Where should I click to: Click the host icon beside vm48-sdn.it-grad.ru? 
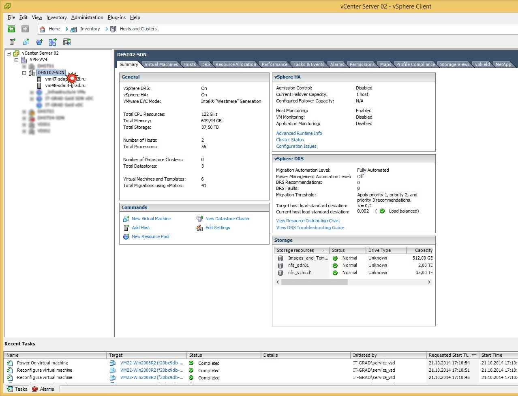coord(39,86)
